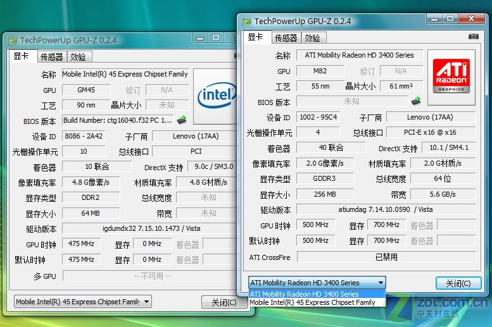Image resolution: width=492 pixels, height=327 pixels.
Task: Select the 显卡 tab in the ATI window
Action: click(x=256, y=37)
